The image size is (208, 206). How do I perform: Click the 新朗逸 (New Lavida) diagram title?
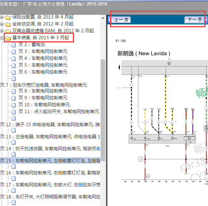[144, 54]
